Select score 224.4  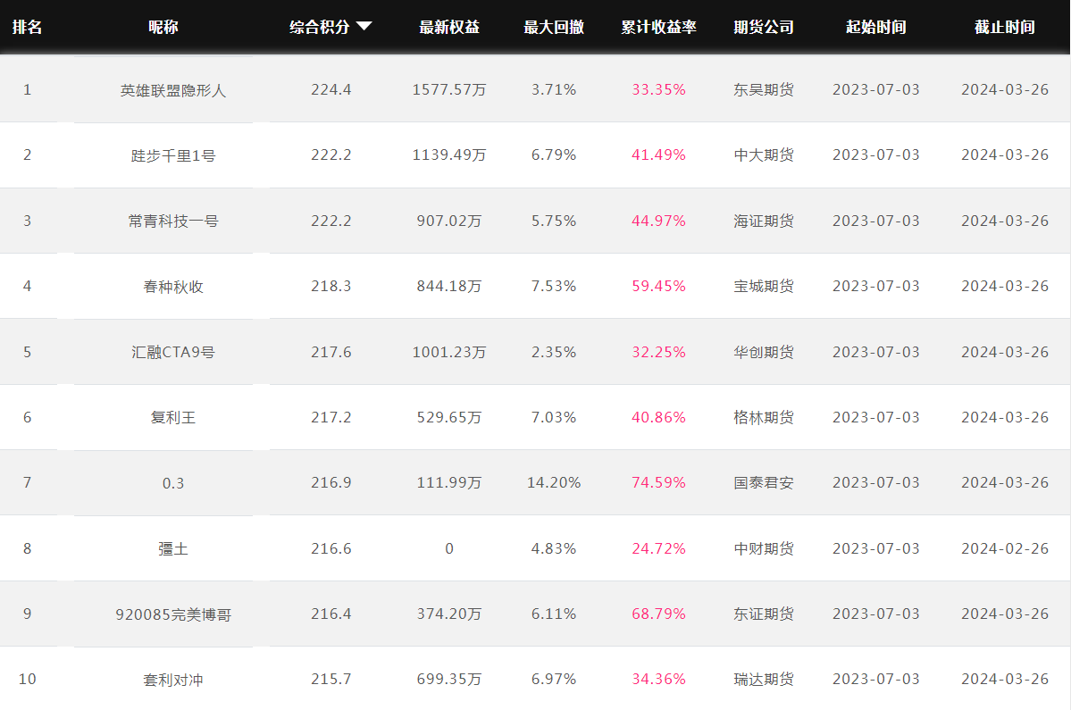331,89
